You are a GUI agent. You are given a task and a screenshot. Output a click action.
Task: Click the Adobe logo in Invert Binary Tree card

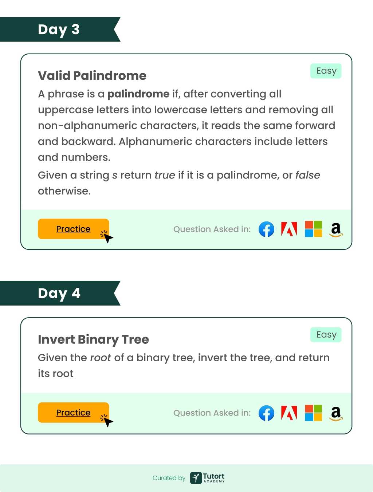pos(289,413)
